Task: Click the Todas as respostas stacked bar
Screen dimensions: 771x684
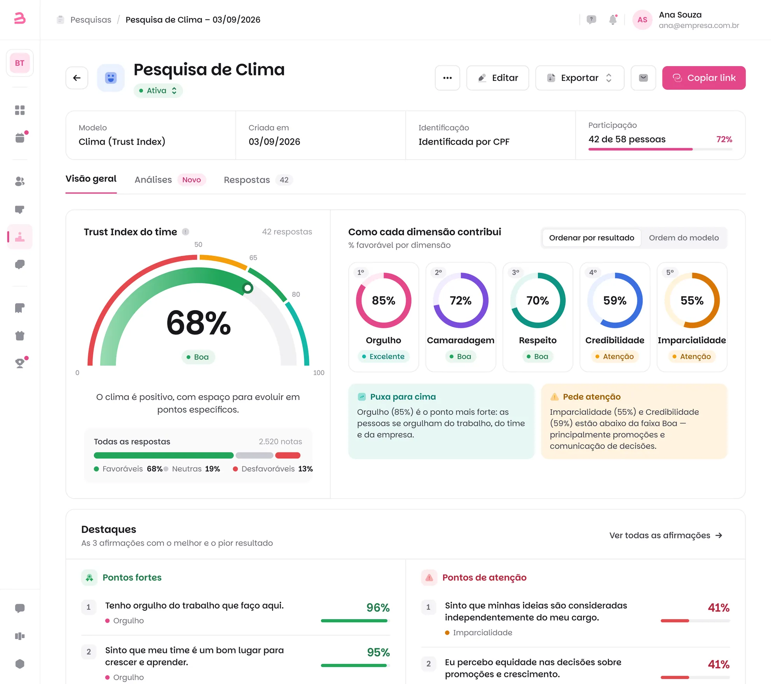Action: pos(197,455)
